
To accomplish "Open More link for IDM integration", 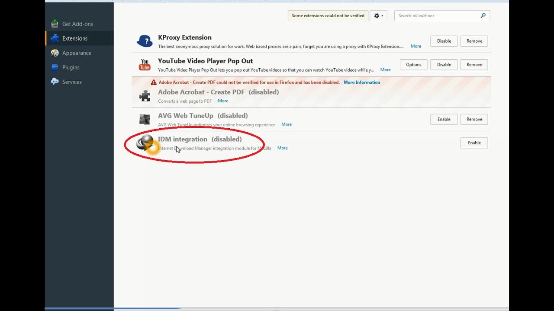I will pos(282,148).
